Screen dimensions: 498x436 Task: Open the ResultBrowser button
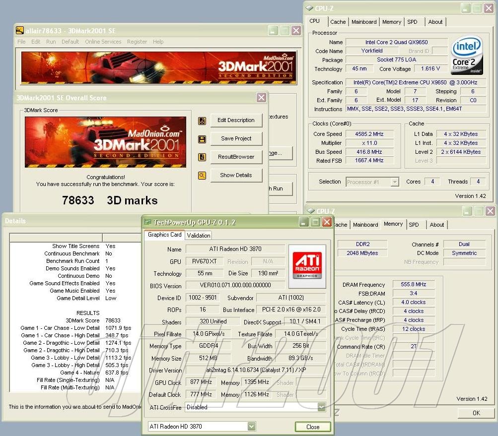[236, 157]
